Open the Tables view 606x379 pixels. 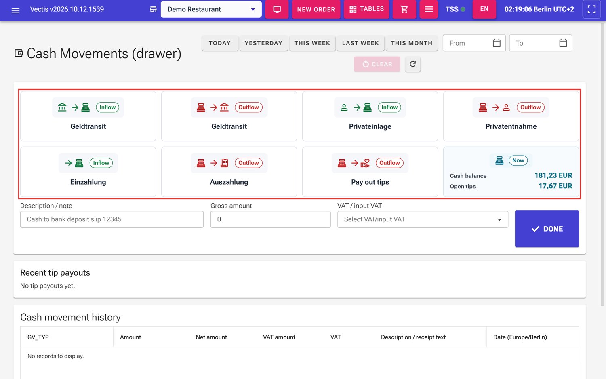(366, 9)
